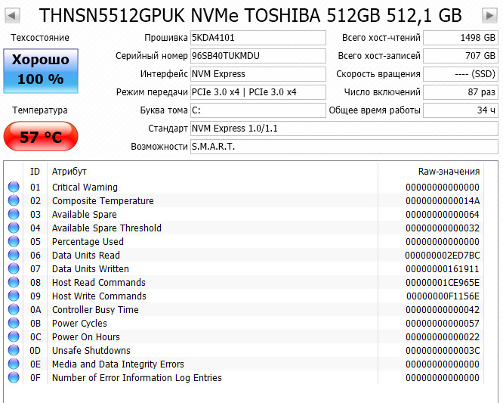Select the Data Units Written attribute text
Screen dimensions: 503x403
tap(91, 268)
